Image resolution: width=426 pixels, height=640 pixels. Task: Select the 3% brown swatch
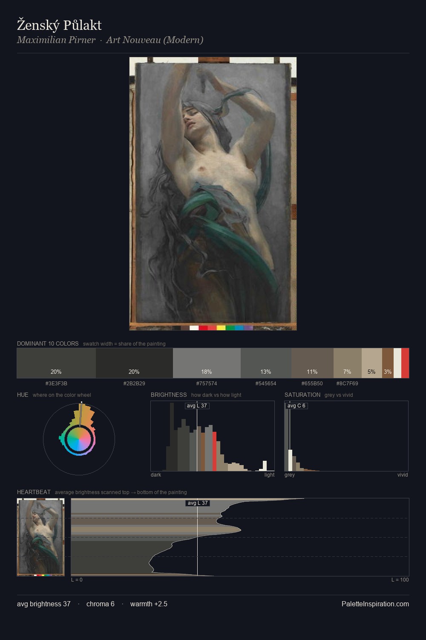coord(388,363)
